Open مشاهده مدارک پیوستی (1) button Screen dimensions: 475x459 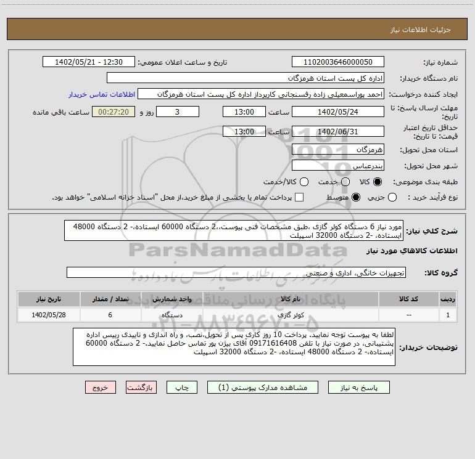263,388
